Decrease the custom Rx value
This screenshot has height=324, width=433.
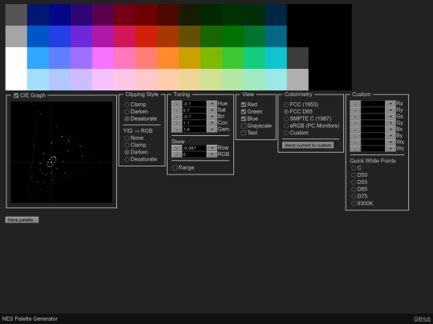355,103
